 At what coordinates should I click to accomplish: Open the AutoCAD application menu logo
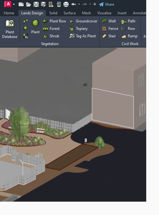click(x=8, y=4)
